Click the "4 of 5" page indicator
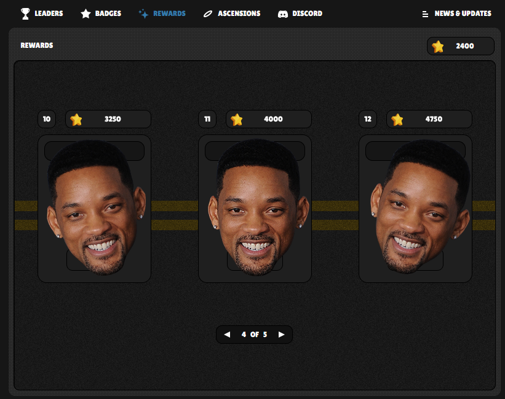This screenshot has height=399, width=505. 254,335
